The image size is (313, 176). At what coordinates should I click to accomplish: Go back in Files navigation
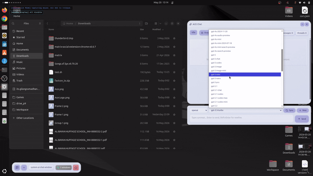tap(47, 23)
